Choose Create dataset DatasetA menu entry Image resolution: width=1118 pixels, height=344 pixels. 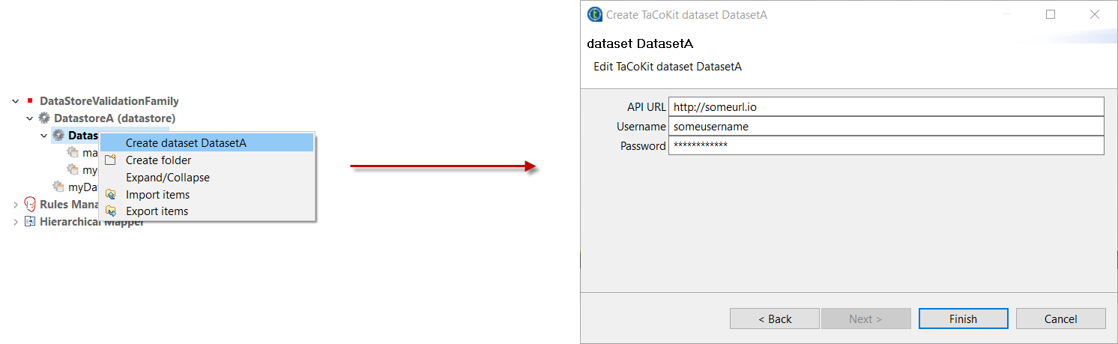[186, 142]
